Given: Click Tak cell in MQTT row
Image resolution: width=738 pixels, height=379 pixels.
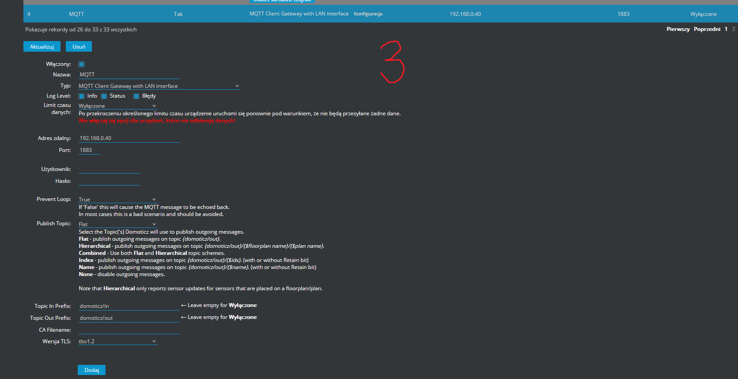Looking at the screenshot, I should (x=178, y=14).
